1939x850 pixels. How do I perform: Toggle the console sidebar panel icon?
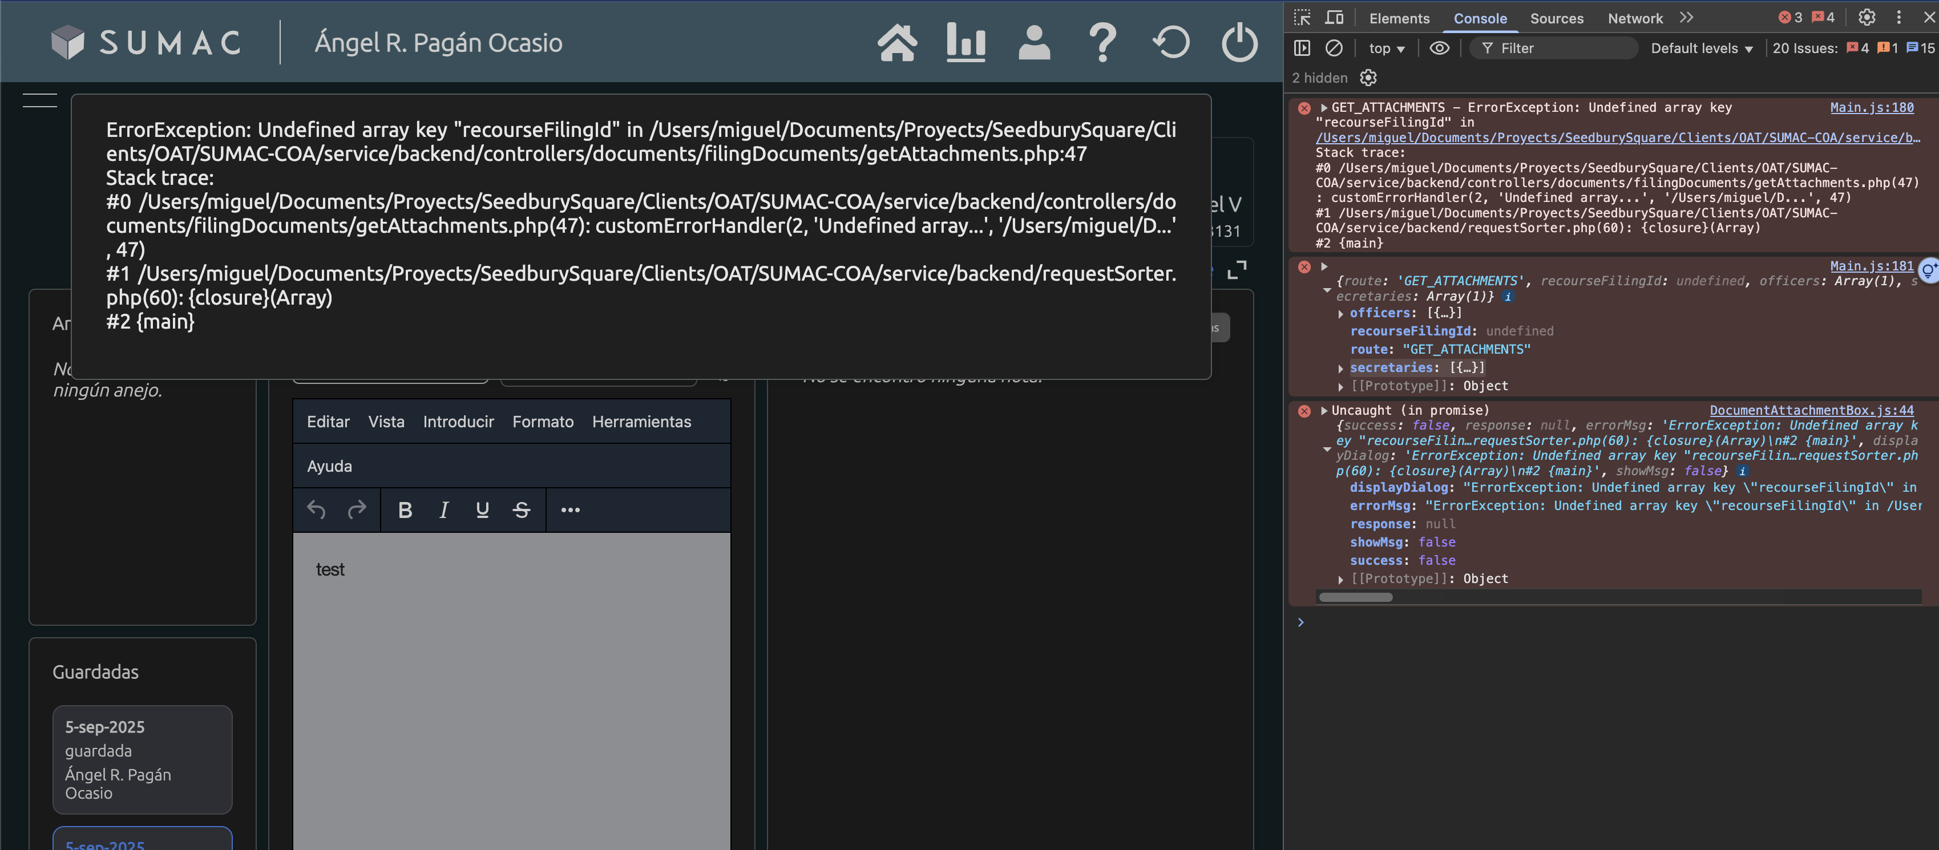(x=1302, y=48)
